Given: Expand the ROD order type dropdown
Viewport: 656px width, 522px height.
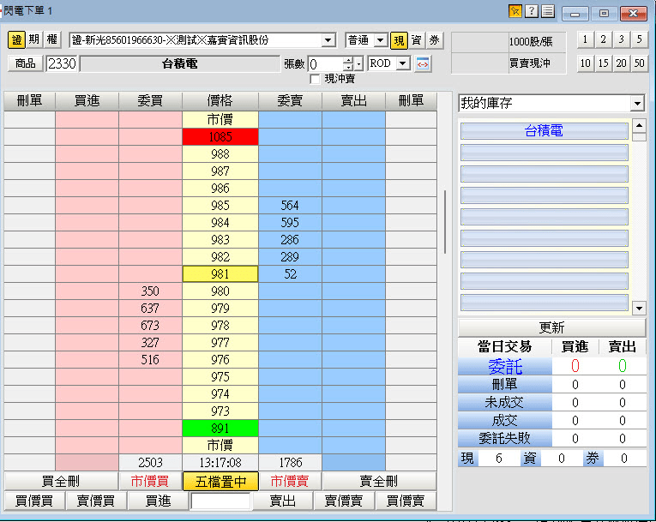Looking at the screenshot, I should click(x=403, y=64).
